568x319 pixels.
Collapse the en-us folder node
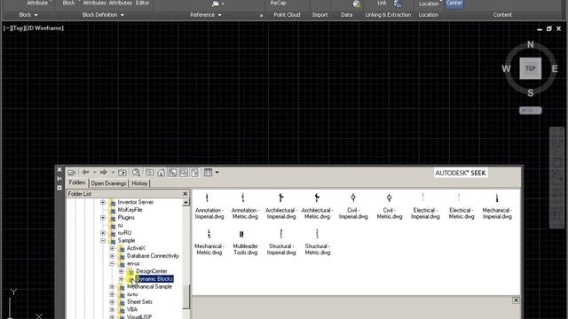[x=112, y=264]
